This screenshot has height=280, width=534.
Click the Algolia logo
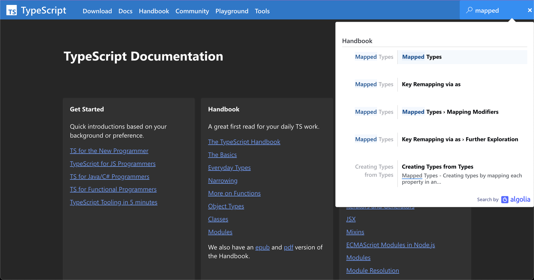click(x=515, y=199)
